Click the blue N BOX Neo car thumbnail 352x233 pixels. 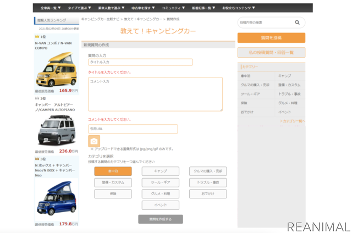[x=57, y=198]
